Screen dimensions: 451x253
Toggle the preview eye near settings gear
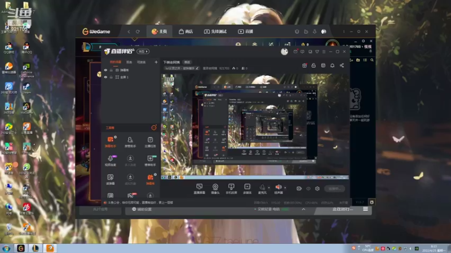point(308,188)
